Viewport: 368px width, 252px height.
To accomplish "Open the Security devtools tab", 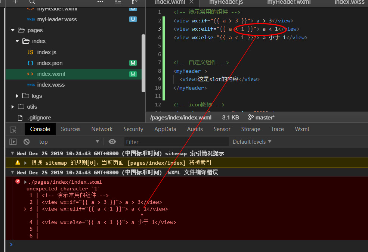I will pos(133,129).
